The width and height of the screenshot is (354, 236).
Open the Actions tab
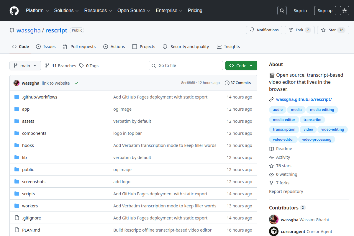click(114, 47)
